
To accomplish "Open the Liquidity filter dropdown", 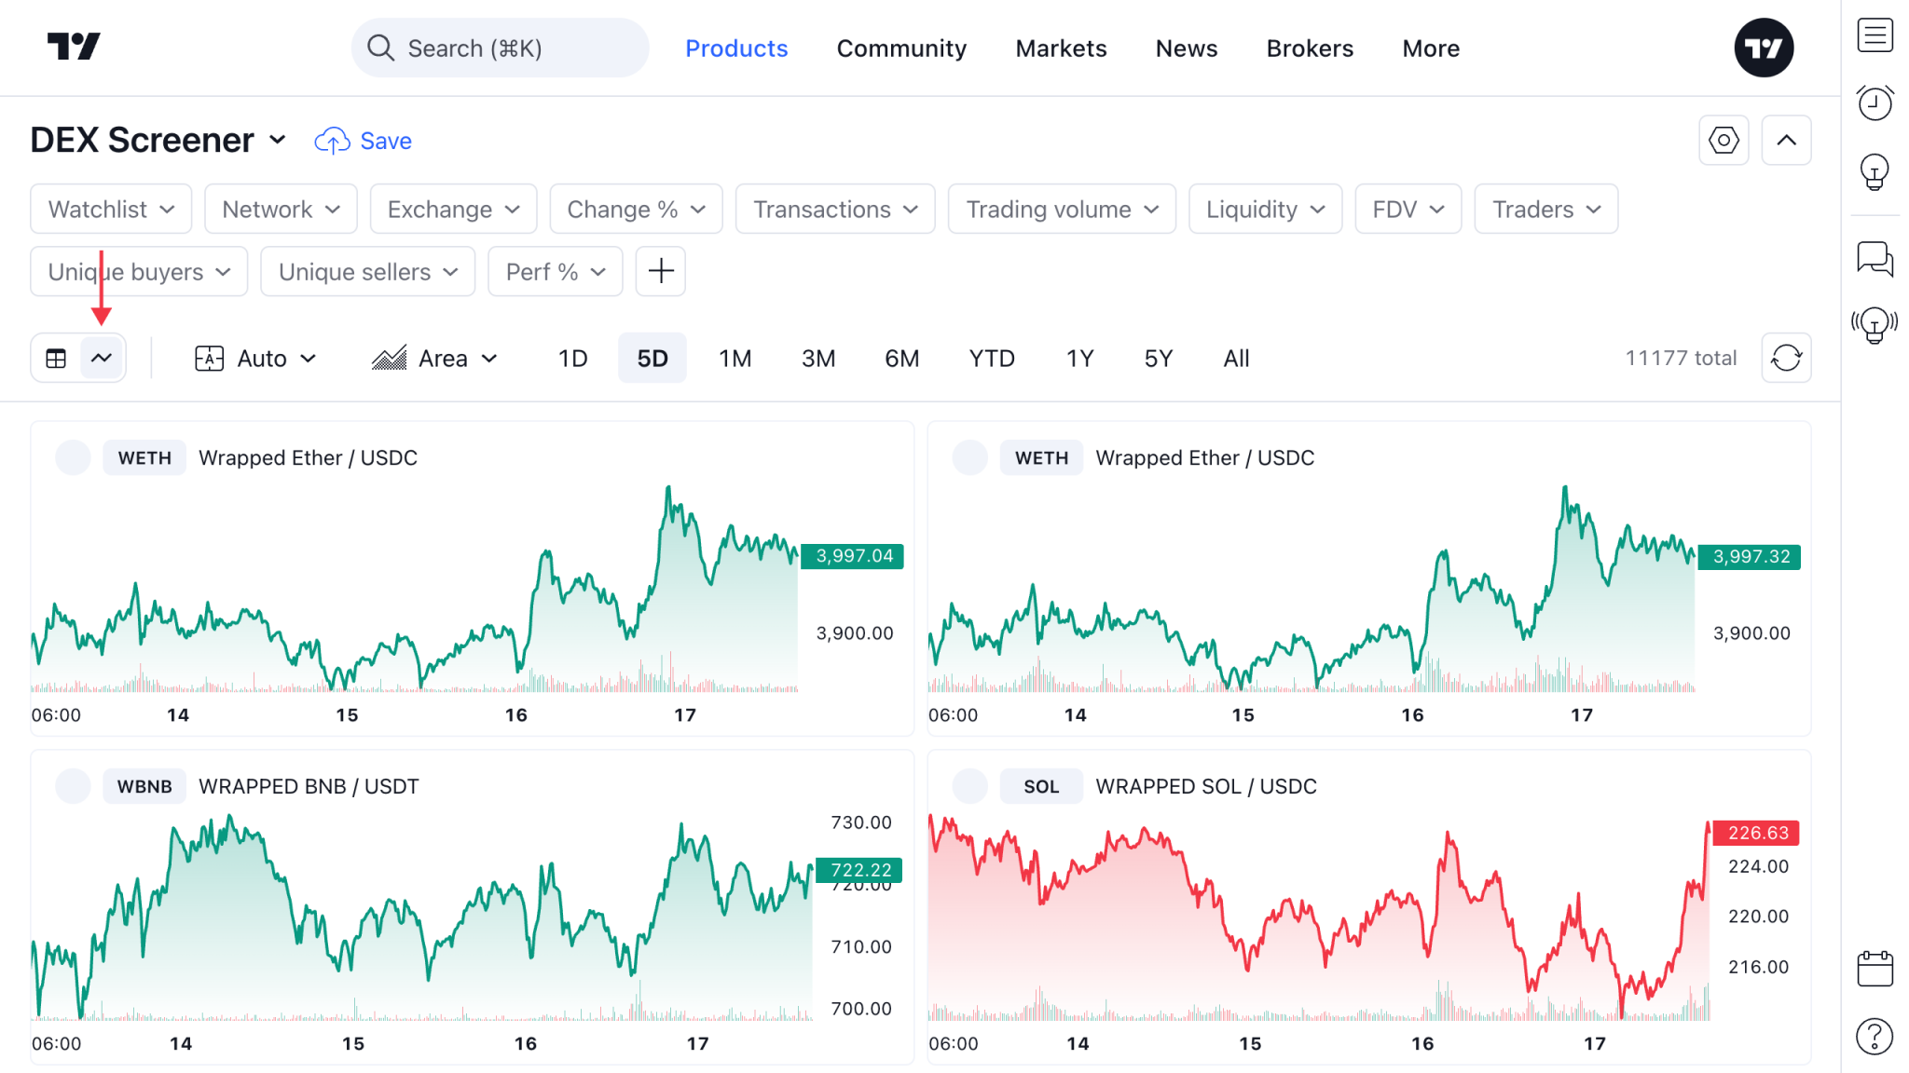I will pos(1265,209).
